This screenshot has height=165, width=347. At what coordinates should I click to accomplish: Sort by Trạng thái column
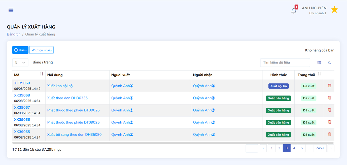pos(319,74)
